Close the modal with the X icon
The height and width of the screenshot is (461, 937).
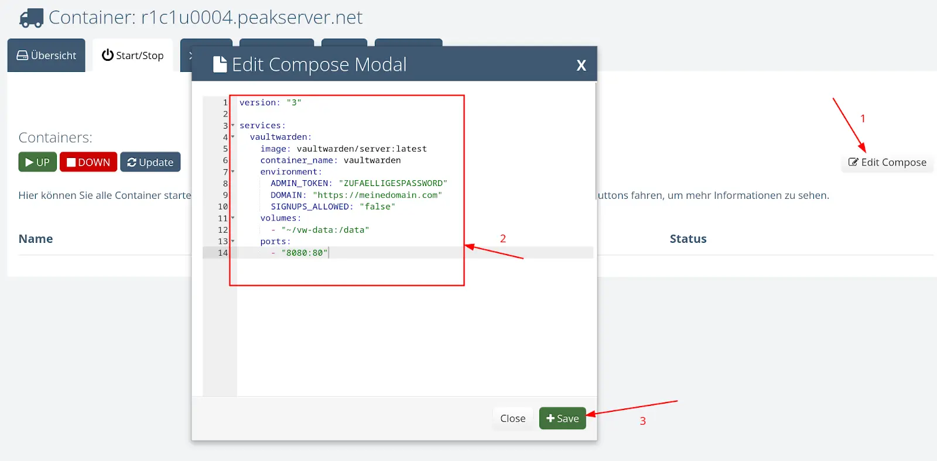click(x=581, y=65)
